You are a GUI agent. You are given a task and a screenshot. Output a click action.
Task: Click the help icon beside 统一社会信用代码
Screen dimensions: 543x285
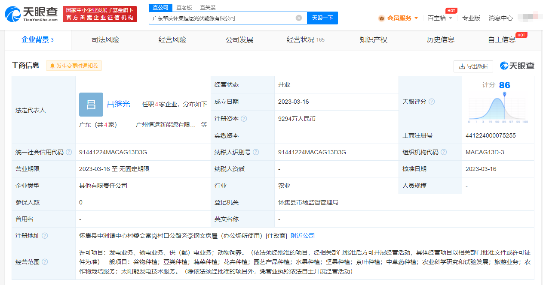coord(69,152)
